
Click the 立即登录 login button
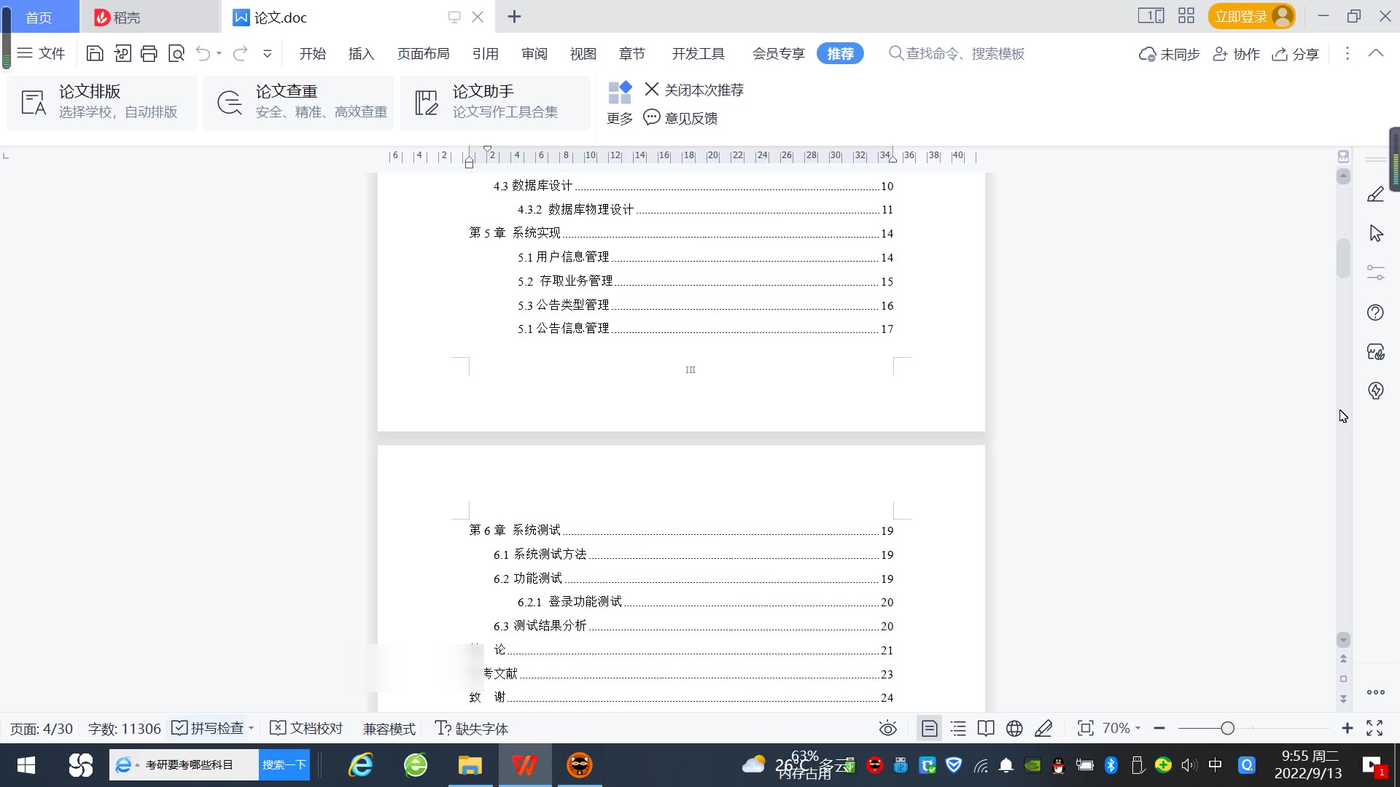pyautogui.click(x=1241, y=16)
